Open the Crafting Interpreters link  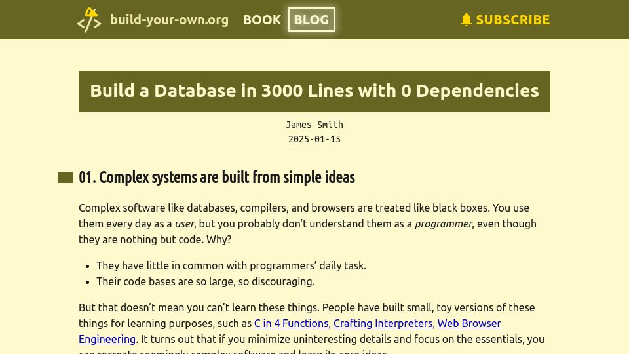[x=383, y=323]
